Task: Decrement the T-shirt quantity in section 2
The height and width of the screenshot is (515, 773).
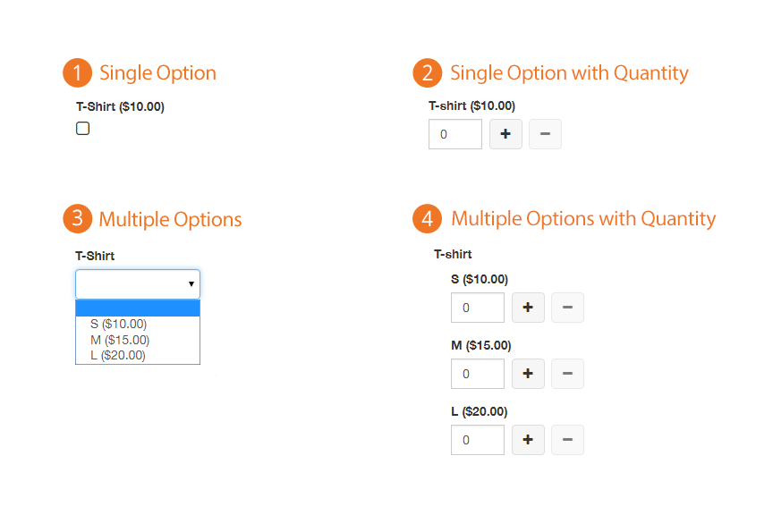Action: 545,134
